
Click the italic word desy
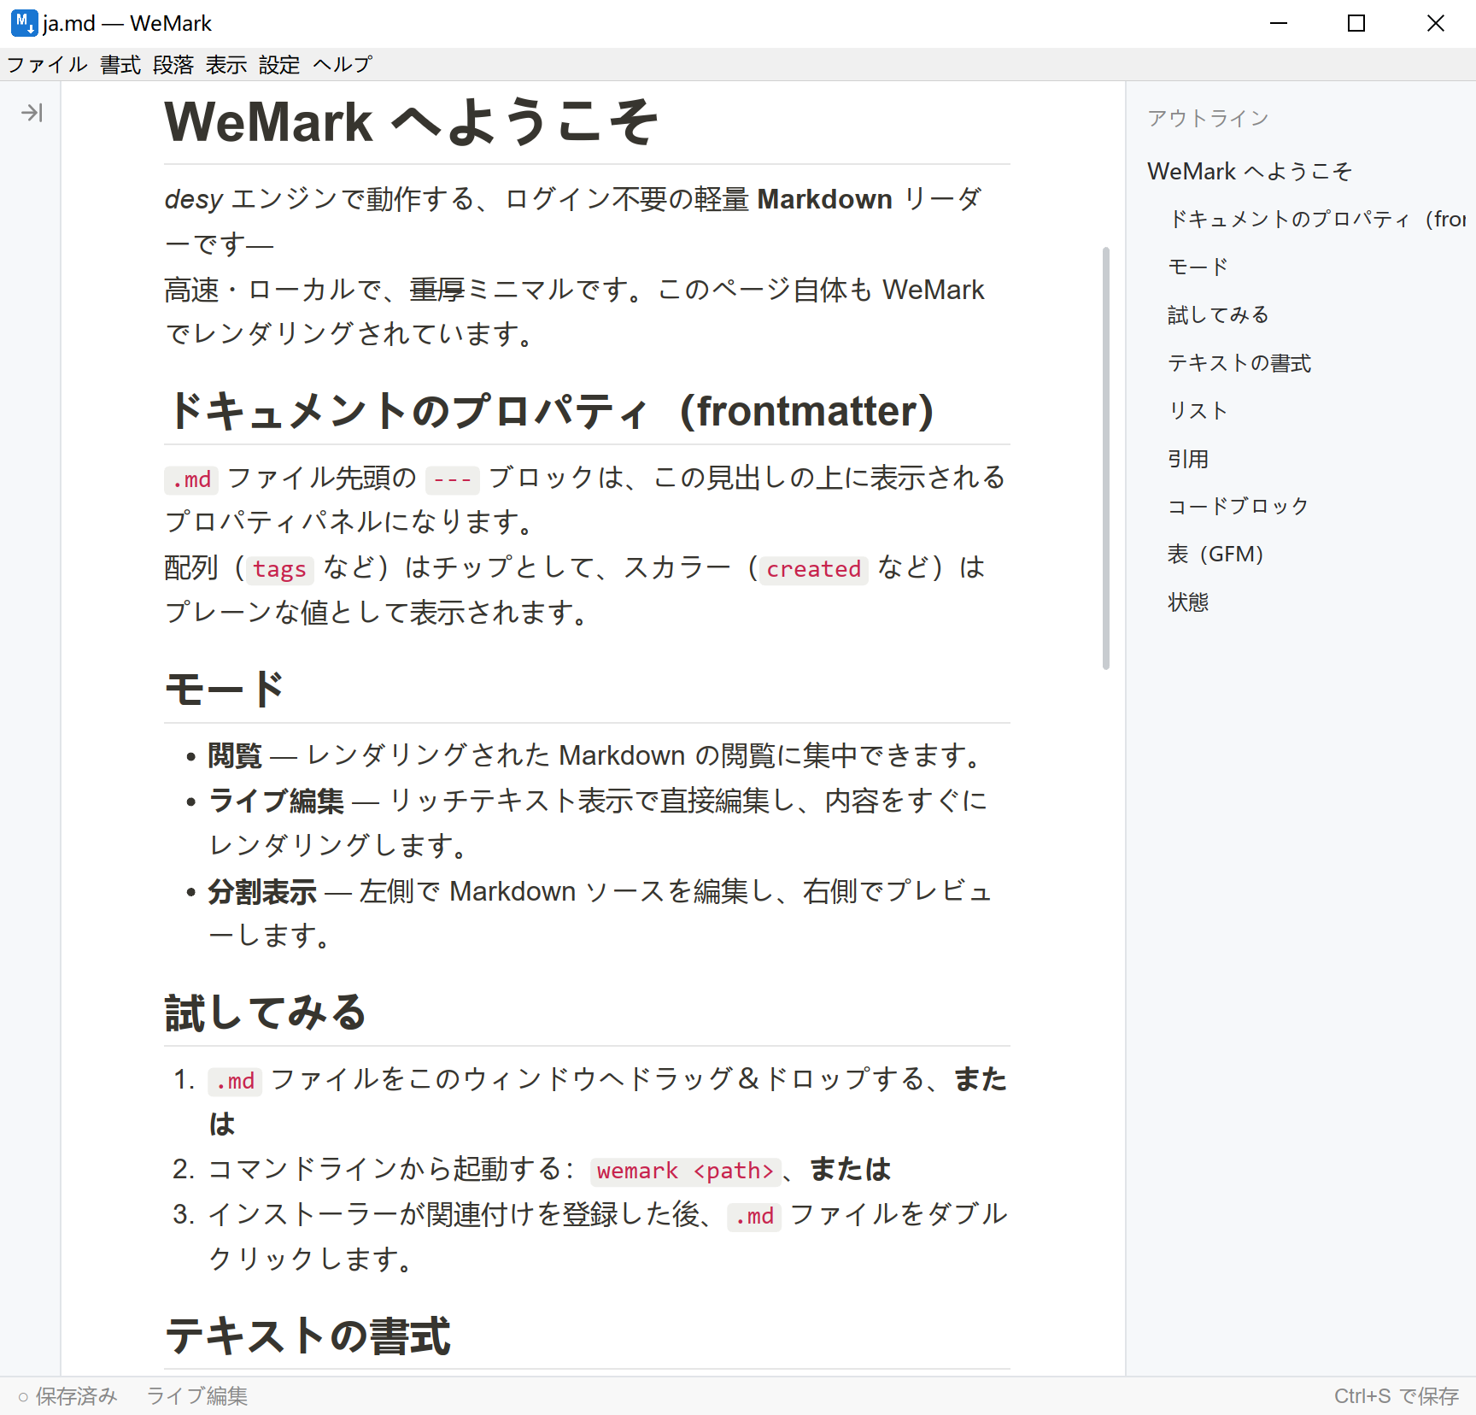[194, 199]
